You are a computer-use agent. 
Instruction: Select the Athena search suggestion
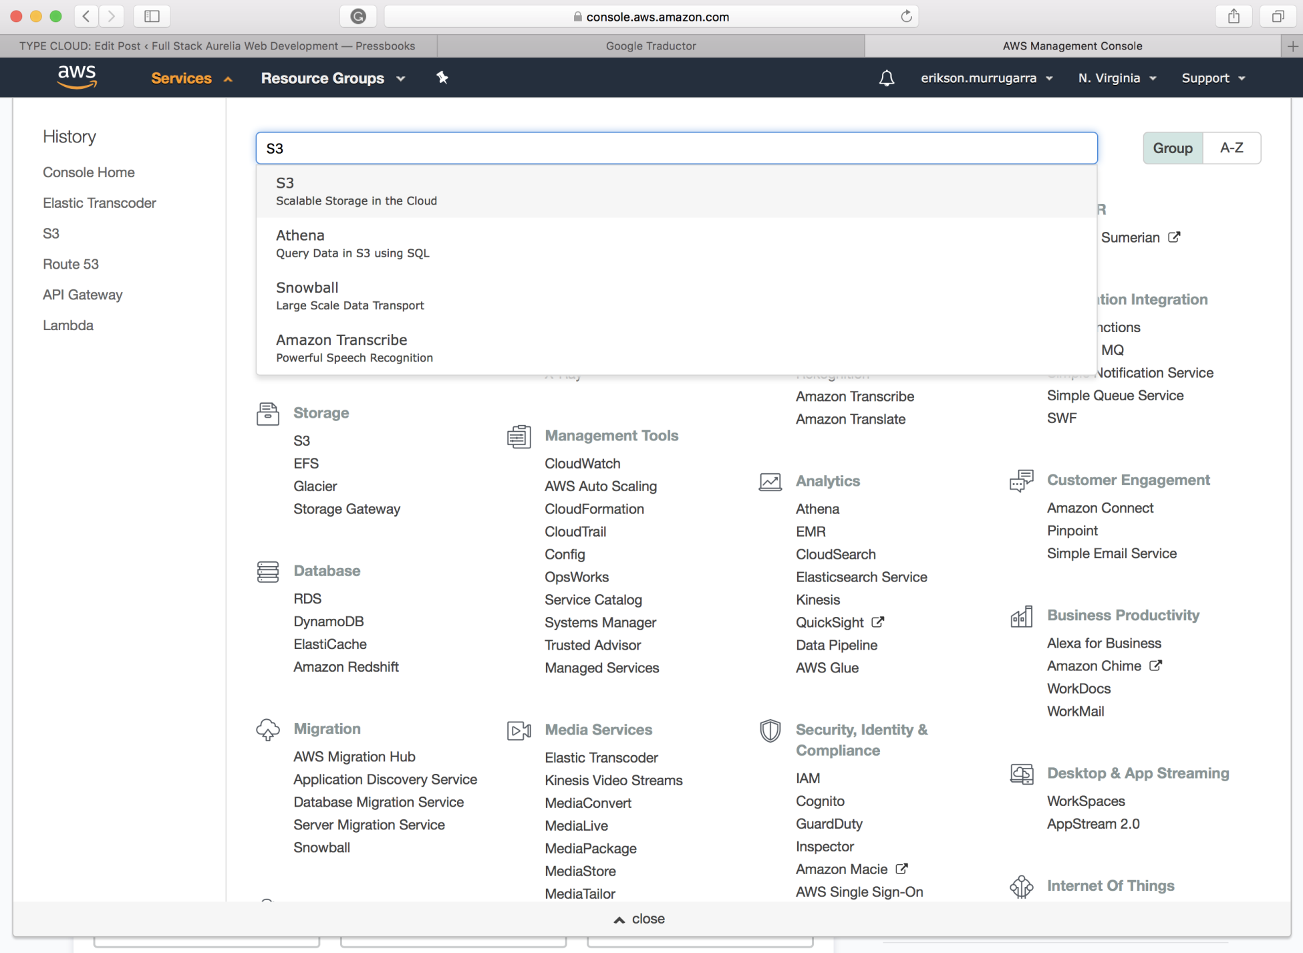click(676, 243)
